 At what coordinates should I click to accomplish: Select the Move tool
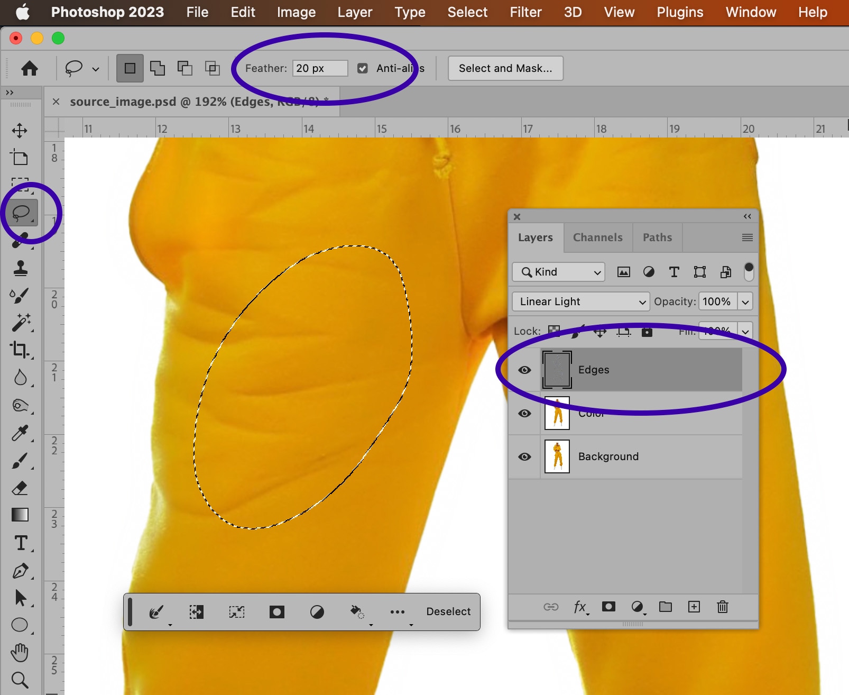[x=20, y=131]
